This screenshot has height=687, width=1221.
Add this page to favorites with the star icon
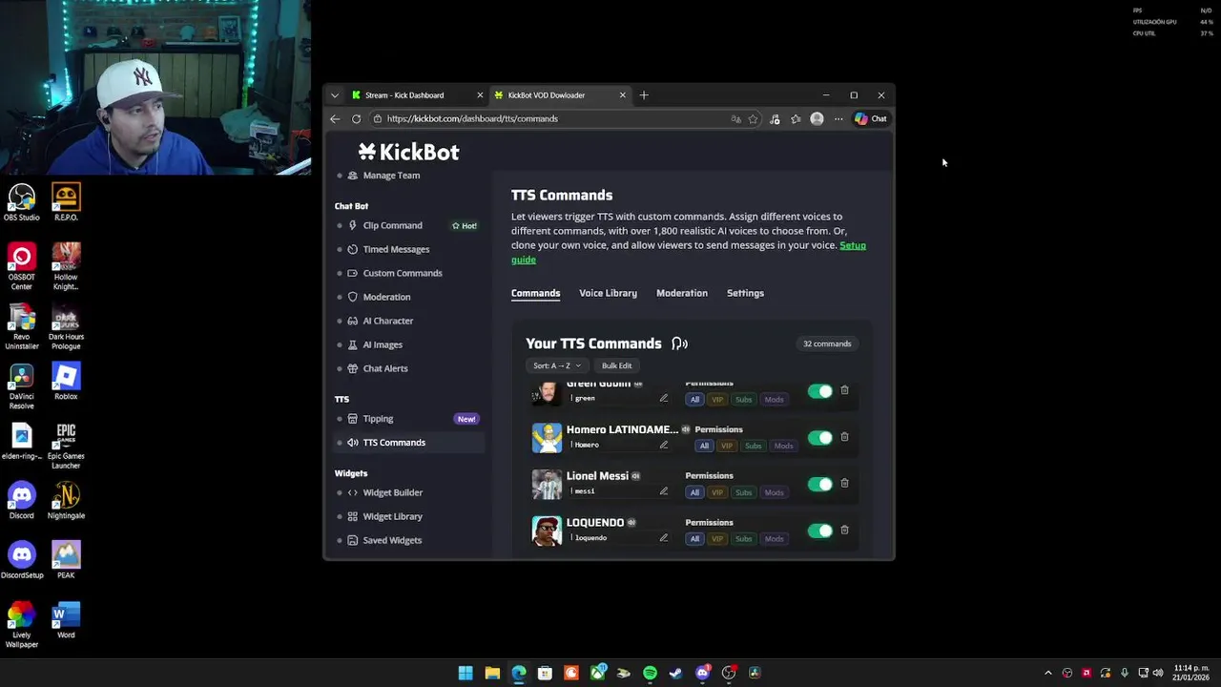753,119
